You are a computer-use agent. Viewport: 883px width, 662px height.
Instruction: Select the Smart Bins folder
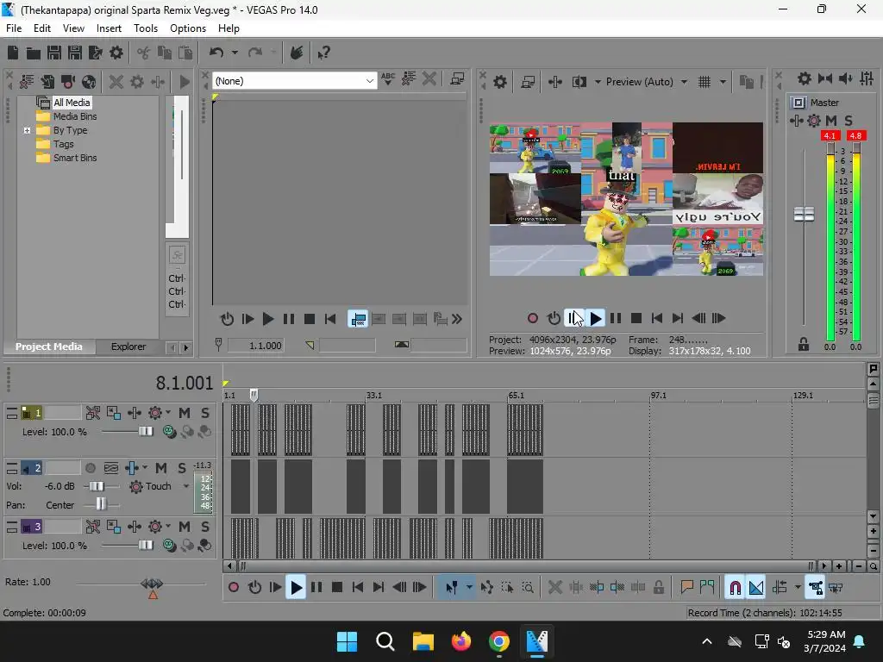(x=75, y=159)
